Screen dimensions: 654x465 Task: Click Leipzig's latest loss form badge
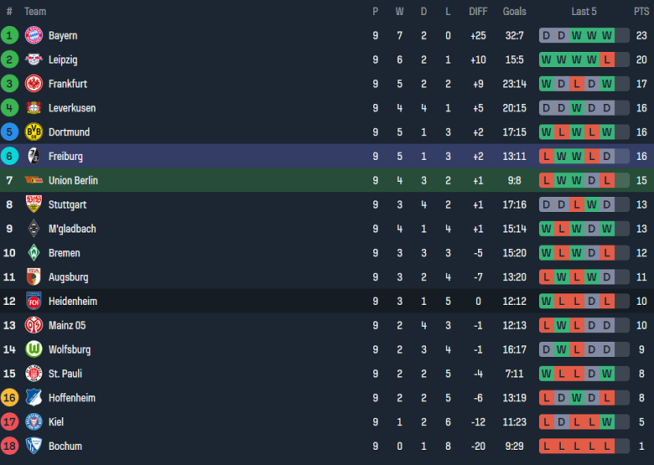point(607,59)
